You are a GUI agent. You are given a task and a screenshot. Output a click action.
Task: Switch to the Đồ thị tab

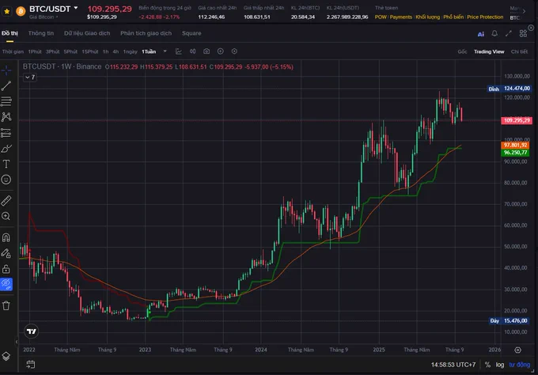[x=9, y=33]
